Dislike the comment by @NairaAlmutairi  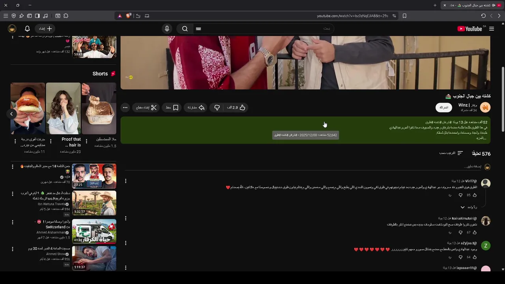pyautogui.click(x=460, y=233)
